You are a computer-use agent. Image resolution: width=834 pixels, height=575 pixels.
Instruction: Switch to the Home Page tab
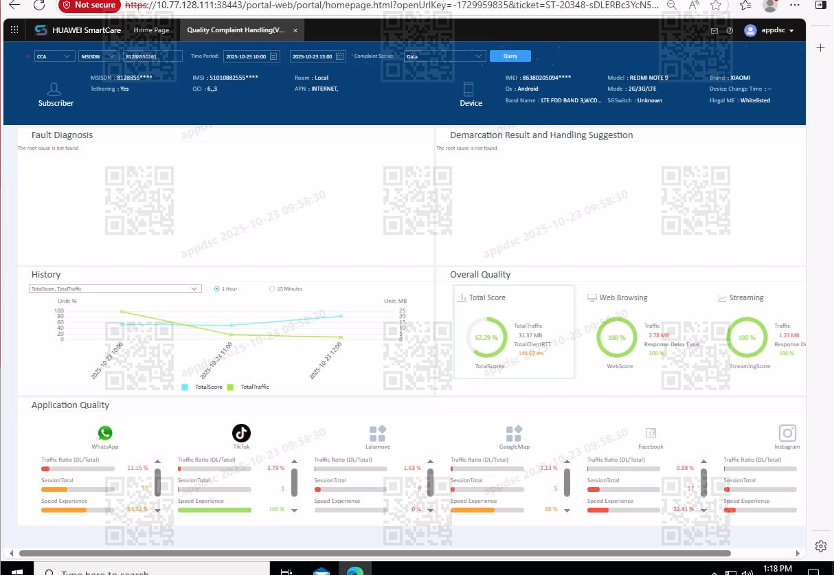tap(151, 30)
